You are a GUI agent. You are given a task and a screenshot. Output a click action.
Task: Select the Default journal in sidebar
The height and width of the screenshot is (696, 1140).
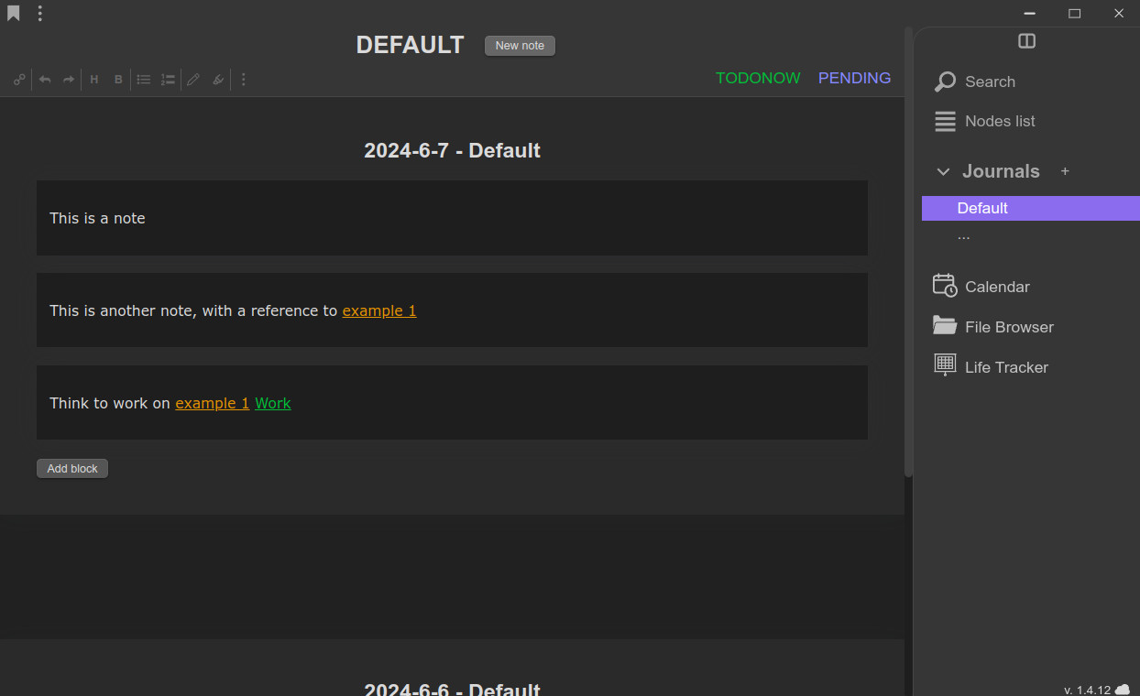pos(1031,208)
